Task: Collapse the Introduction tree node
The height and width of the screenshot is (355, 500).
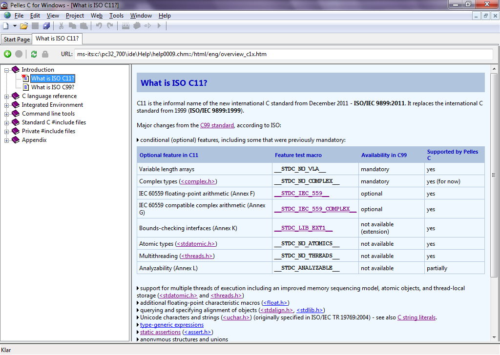Action: point(6,70)
